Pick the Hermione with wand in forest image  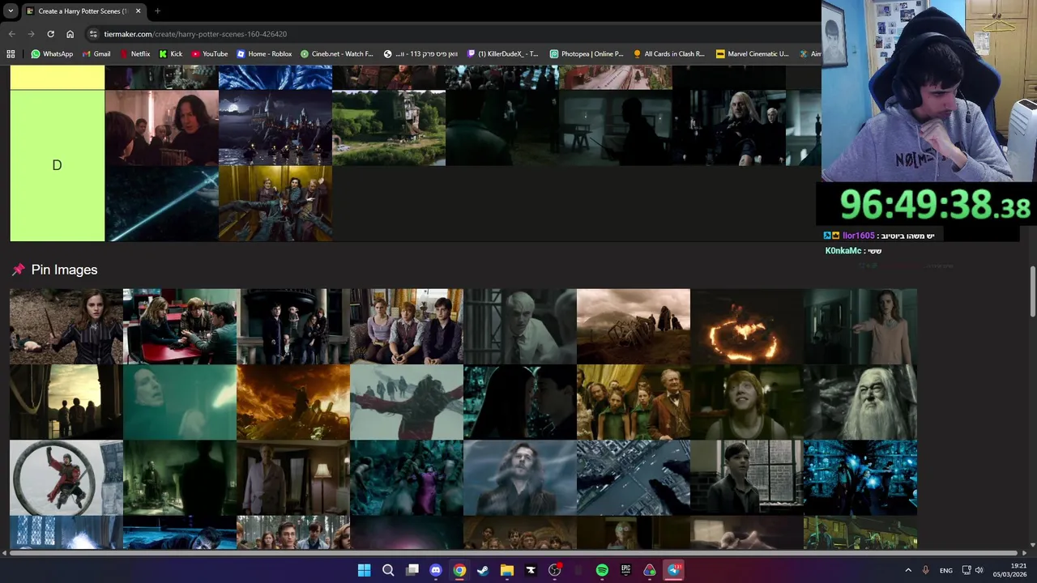(66, 326)
